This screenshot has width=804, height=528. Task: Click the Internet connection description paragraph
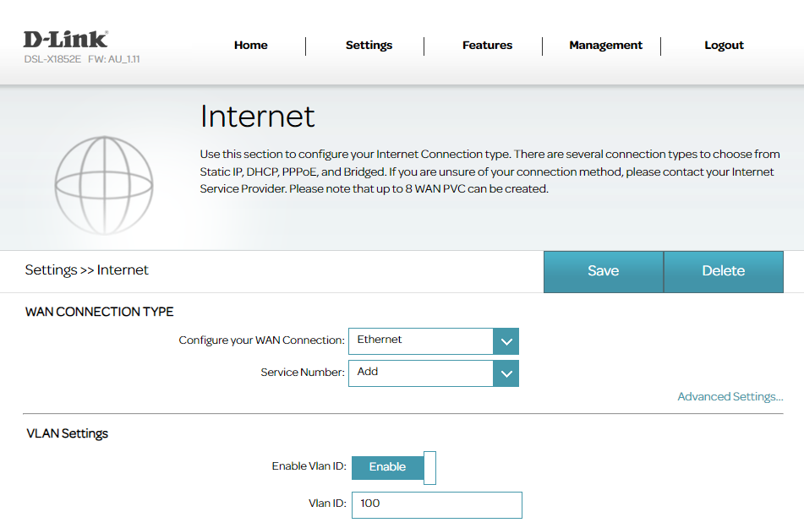(490, 171)
